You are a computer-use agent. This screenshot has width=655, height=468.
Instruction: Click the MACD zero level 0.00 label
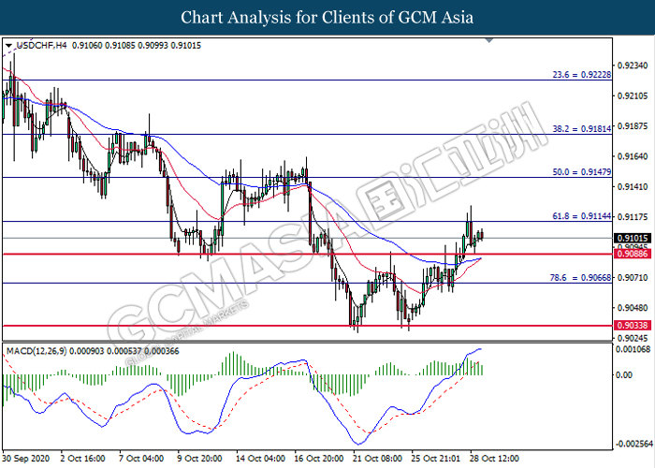point(624,374)
